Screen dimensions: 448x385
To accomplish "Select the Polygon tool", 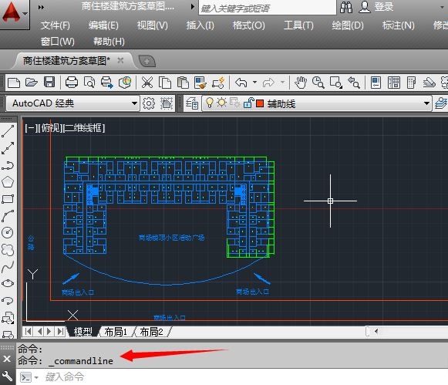I will click(x=8, y=182).
